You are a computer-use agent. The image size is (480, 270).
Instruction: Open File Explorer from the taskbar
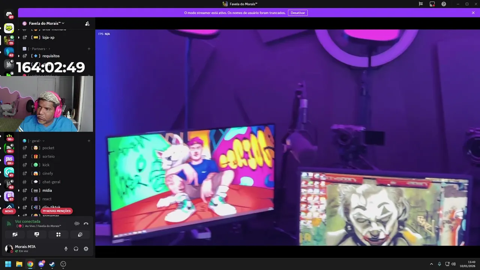(x=19, y=264)
